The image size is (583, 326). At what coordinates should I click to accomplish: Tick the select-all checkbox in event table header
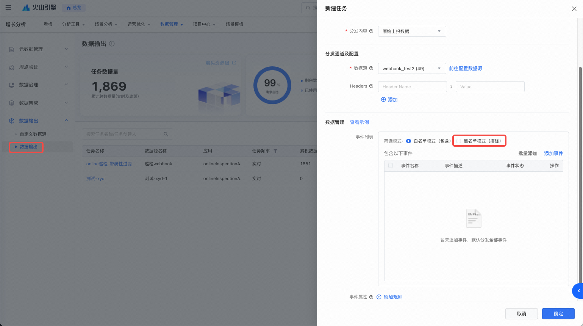[391, 166]
